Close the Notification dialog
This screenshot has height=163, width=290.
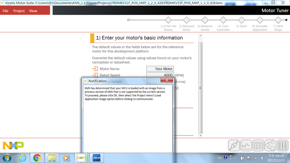(x=167, y=80)
